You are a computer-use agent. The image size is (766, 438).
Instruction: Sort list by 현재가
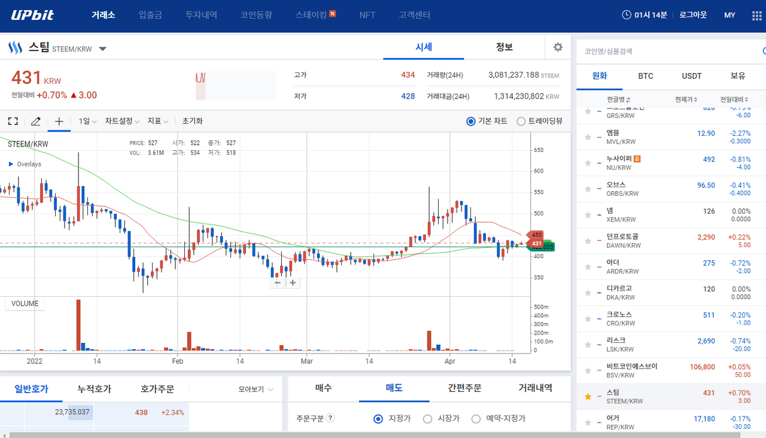click(x=688, y=99)
